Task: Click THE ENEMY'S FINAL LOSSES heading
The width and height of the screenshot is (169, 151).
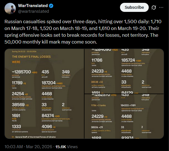Action: (x=31, y=57)
